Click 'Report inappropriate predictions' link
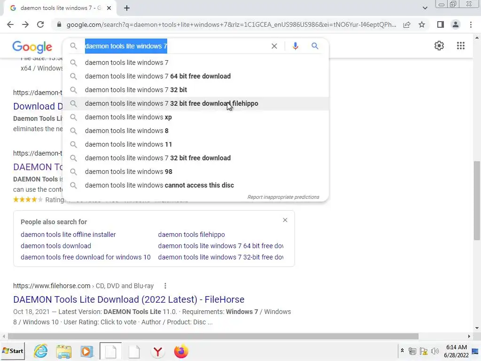The height and width of the screenshot is (361, 481). tap(283, 197)
